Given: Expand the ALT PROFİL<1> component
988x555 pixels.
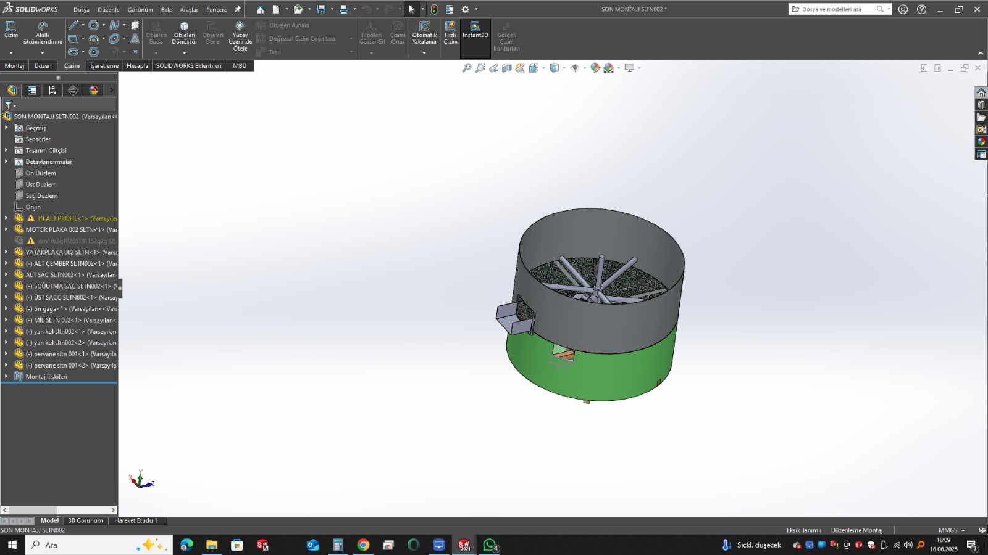Looking at the screenshot, I should (x=6, y=218).
